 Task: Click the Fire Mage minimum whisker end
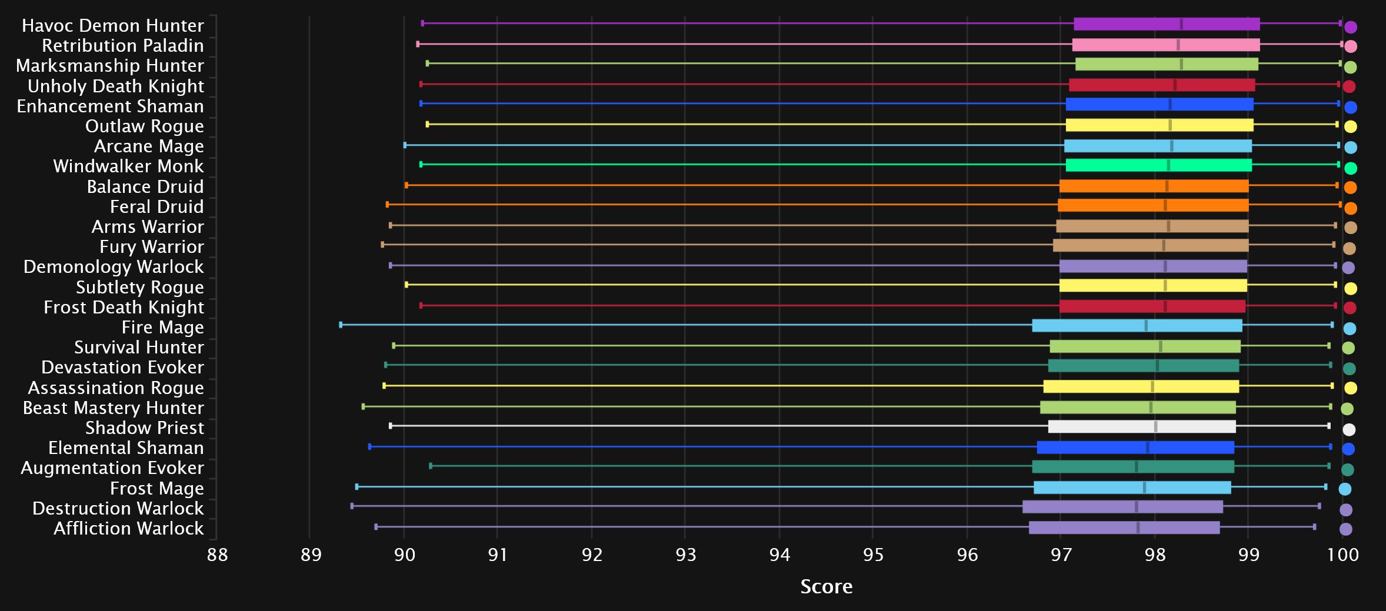point(341,325)
